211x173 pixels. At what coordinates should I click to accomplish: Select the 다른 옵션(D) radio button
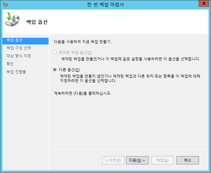[x=55, y=70]
